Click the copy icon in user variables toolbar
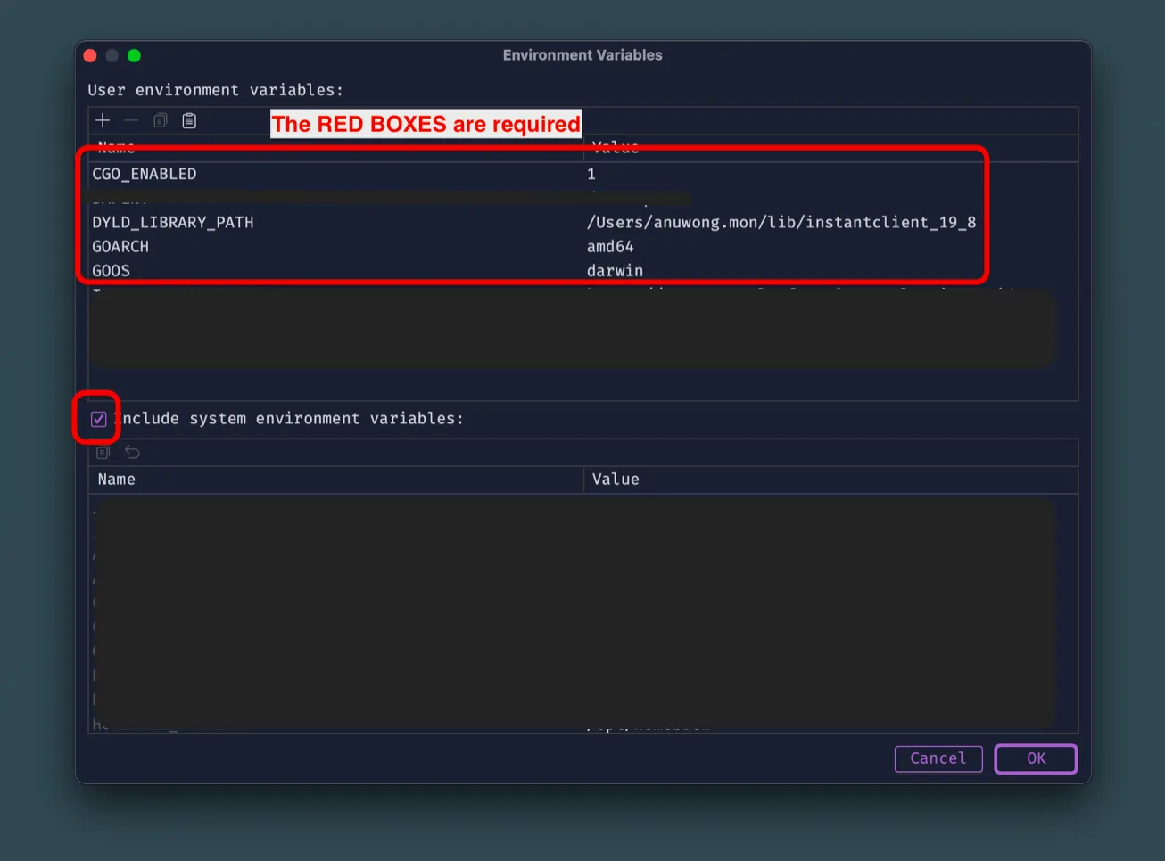Image resolution: width=1165 pixels, height=861 pixels. pos(161,120)
